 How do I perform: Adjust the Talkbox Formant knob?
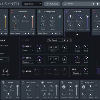(70, 26)
